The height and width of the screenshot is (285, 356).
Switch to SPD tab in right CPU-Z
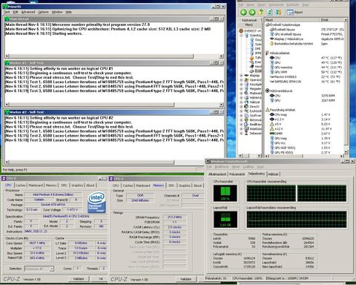coord(171,186)
